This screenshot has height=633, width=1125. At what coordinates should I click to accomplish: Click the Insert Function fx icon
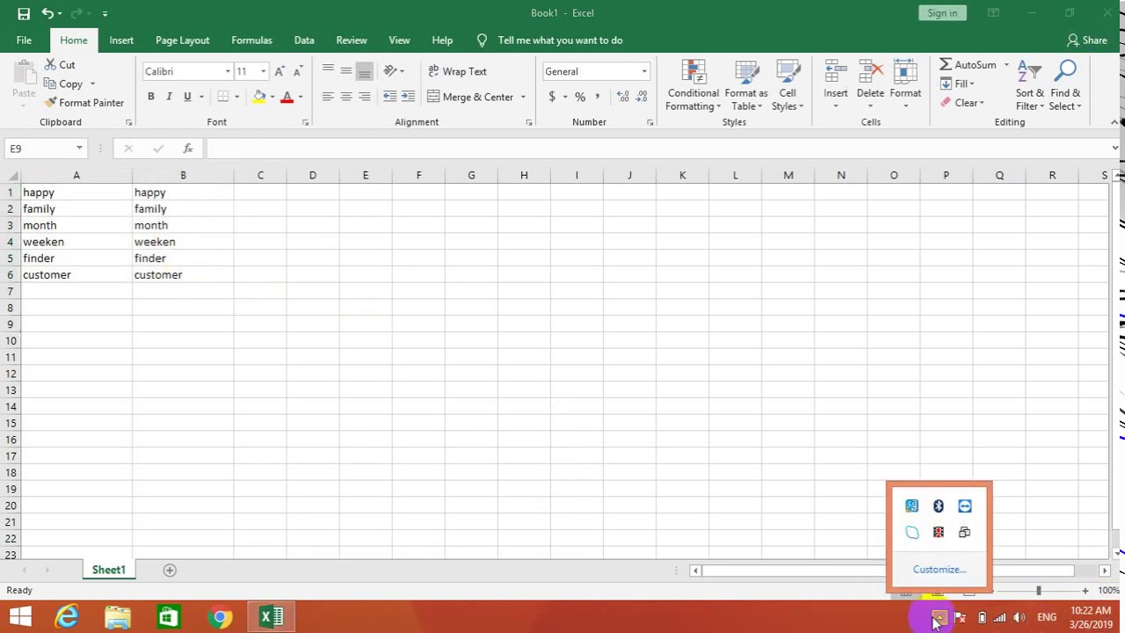[187, 149]
